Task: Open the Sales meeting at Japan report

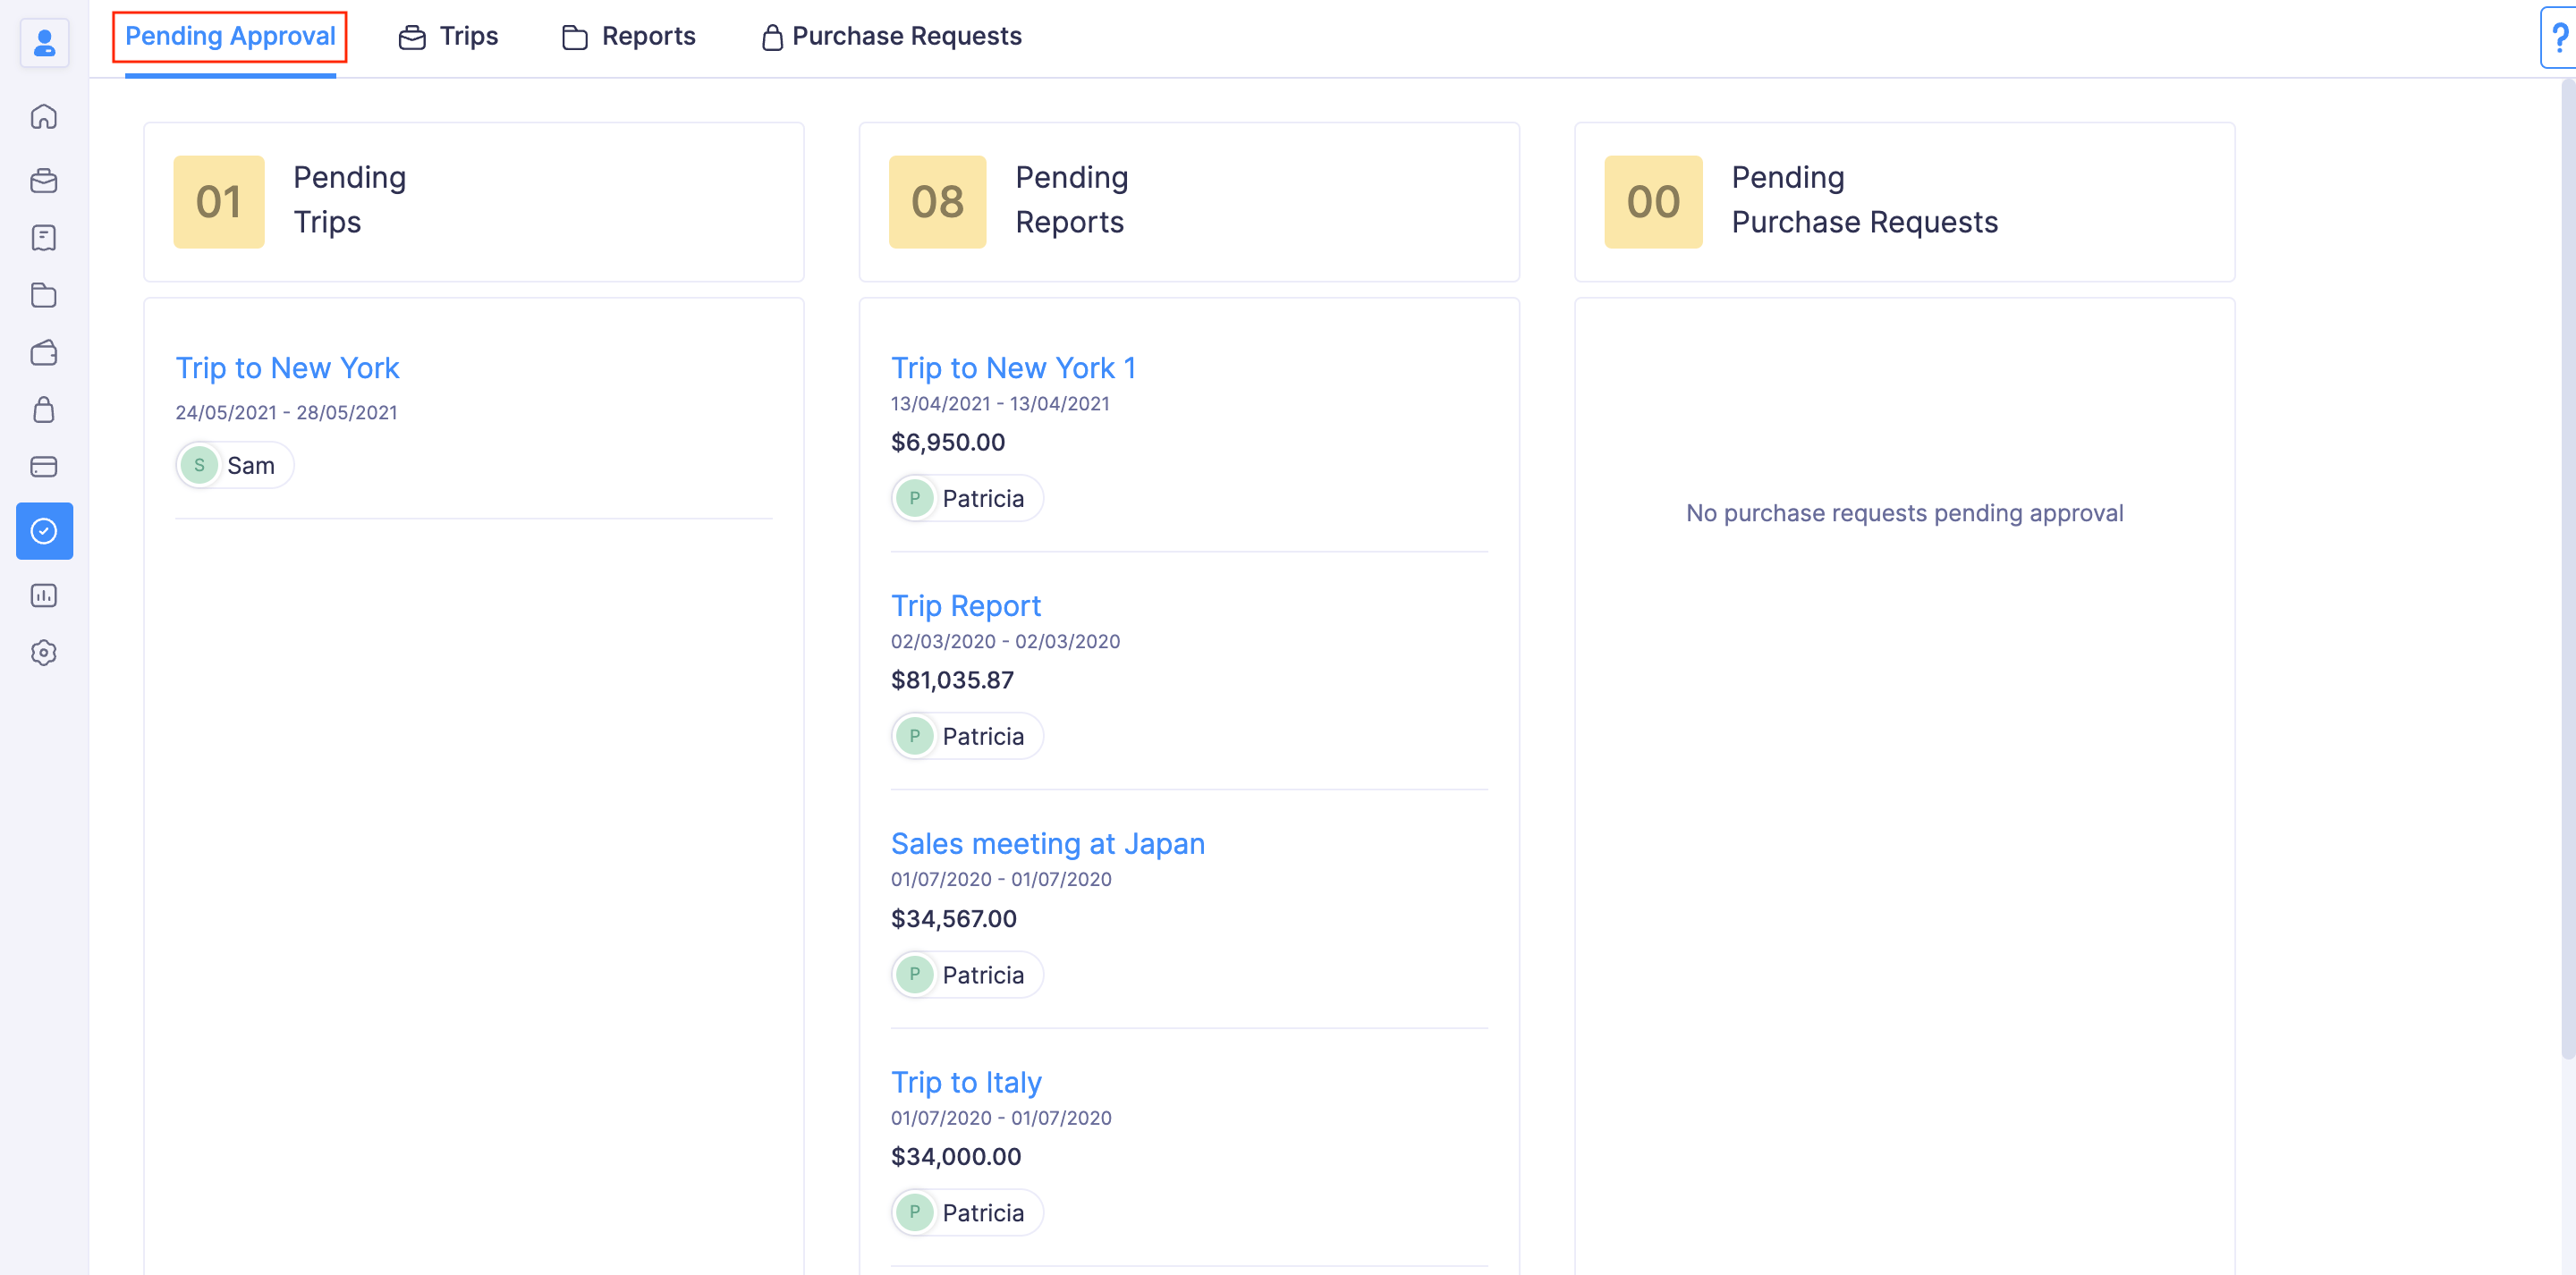Action: pyautogui.click(x=1047, y=843)
